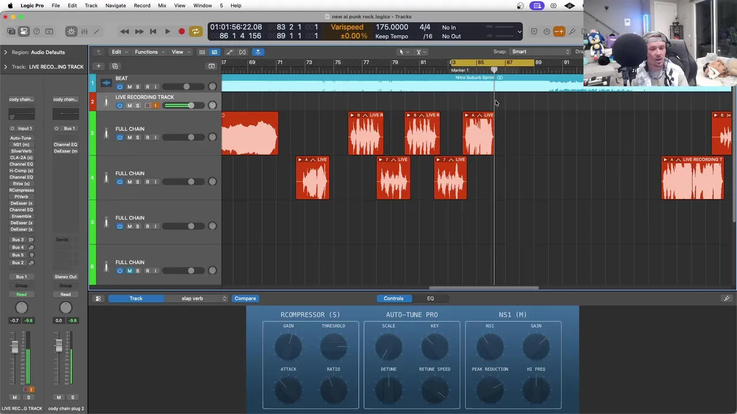The height and width of the screenshot is (414, 737).
Task: Select the Track tab in Smart Controls
Action: pyautogui.click(x=136, y=298)
